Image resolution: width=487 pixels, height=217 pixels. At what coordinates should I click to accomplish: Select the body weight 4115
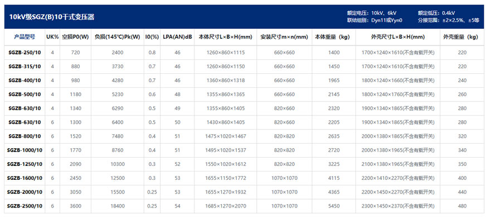click(334, 178)
